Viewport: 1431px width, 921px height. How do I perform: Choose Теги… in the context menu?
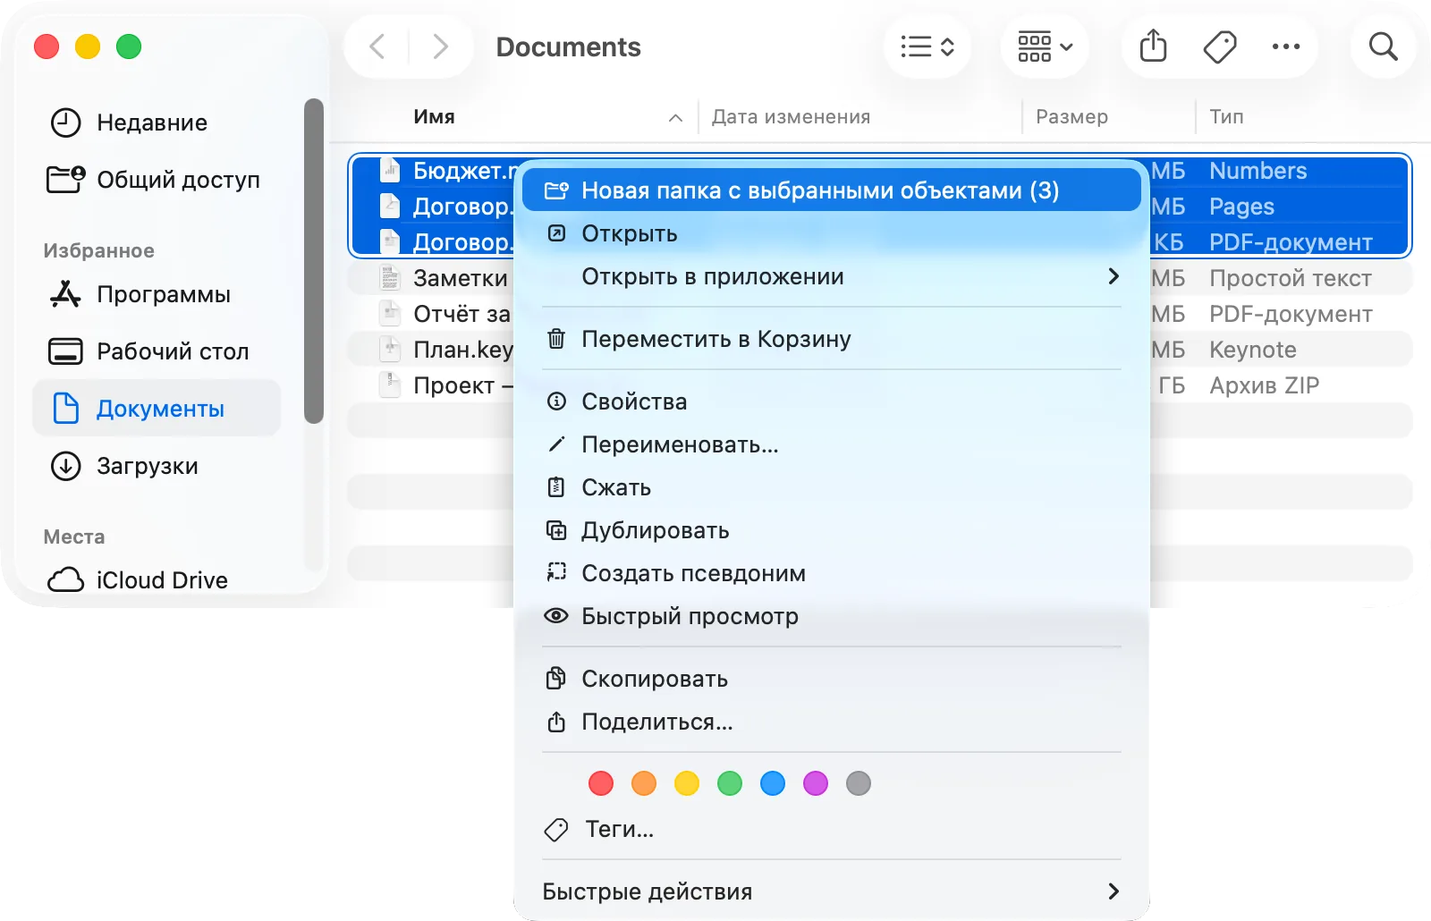[832, 829]
